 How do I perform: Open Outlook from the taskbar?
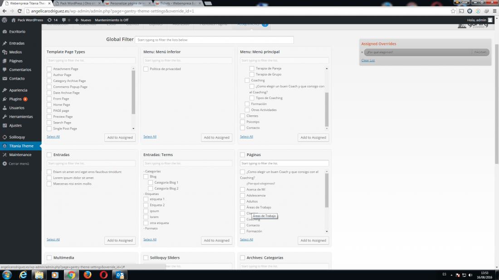click(120, 275)
